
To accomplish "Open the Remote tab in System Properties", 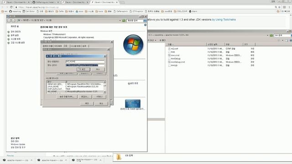I will click(84, 46).
